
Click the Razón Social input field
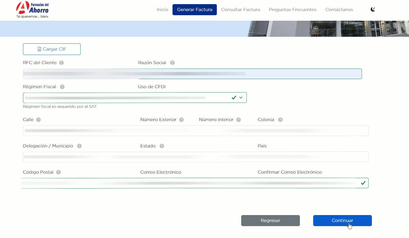(x=249, y=74)
